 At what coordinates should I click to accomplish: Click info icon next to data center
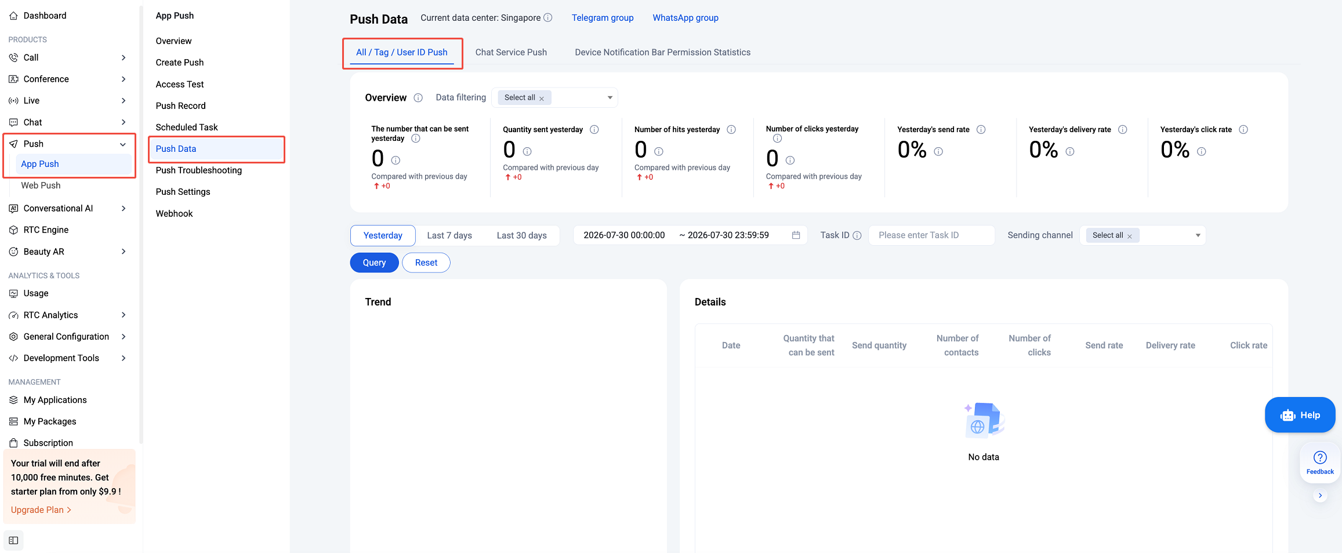[x=547, y=18]
